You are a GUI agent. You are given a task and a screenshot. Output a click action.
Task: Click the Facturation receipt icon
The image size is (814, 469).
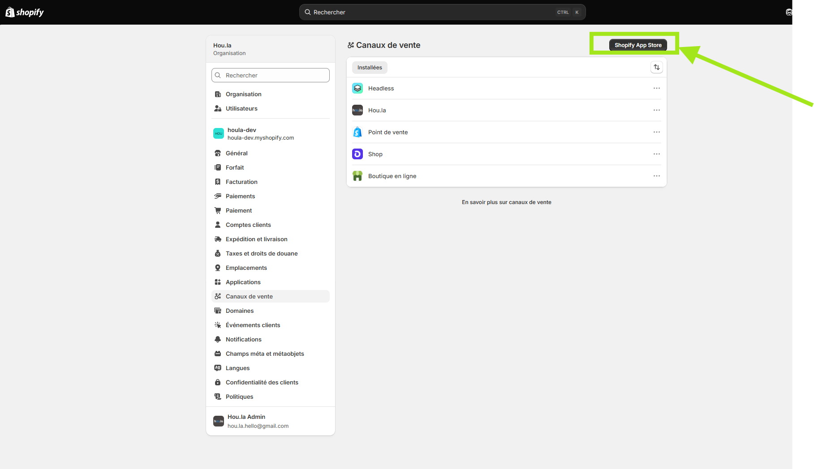click(218, 182)
